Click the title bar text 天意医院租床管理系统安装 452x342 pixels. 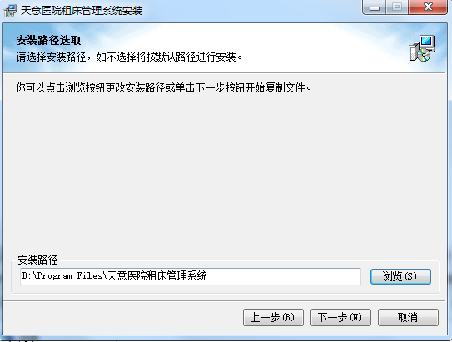(x=82, y=11)
